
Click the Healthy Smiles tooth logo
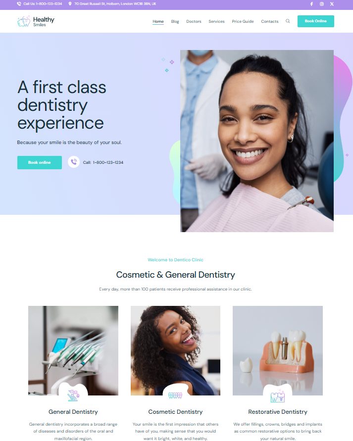[x=24, y=21]
